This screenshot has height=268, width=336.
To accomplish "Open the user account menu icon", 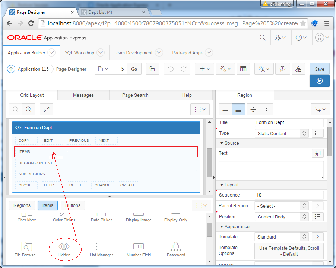I will point(322,38).
